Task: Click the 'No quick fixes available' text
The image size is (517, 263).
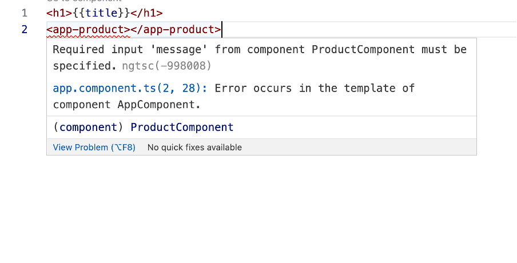Action: (x=194, y=148)
